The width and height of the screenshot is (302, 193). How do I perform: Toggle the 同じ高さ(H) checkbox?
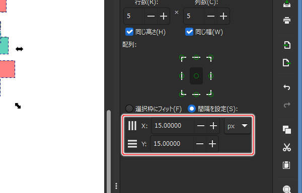[x=129, y=32]
